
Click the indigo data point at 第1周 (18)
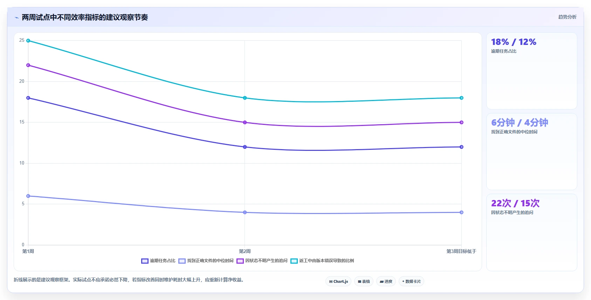point(28,98)
